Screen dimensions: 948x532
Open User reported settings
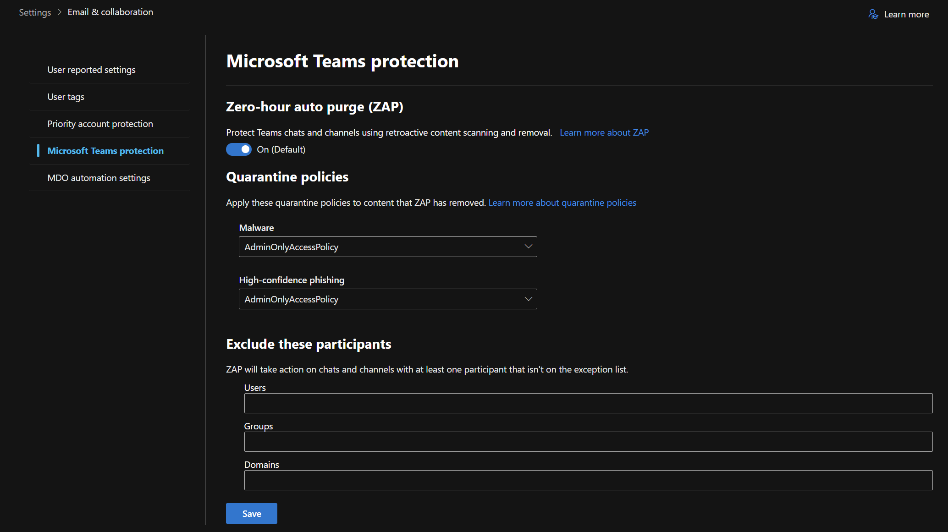91,70
